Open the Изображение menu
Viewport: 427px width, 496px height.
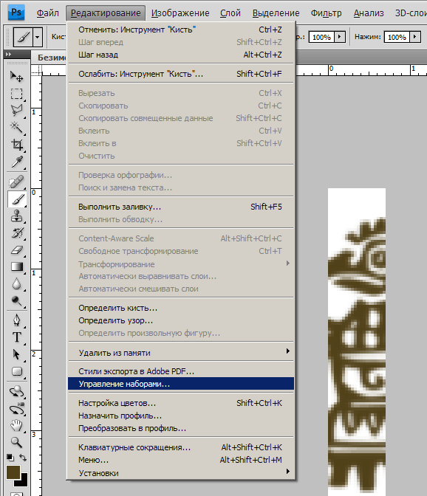[180, 13]
